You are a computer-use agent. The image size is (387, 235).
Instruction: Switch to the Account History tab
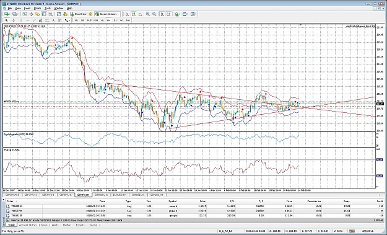click(x=28, y=225)
